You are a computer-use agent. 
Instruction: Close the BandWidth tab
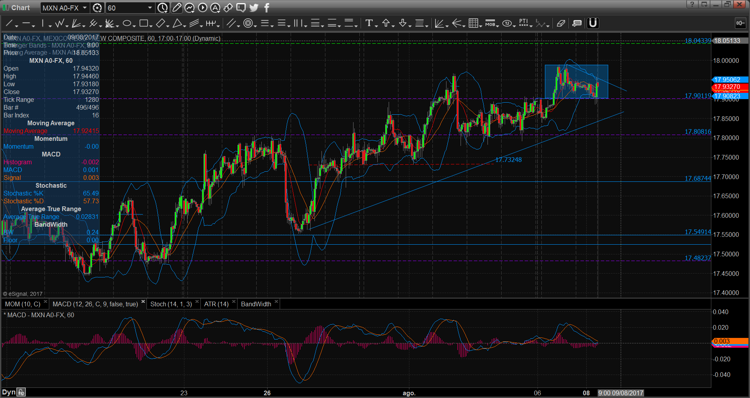pos(276,302)
